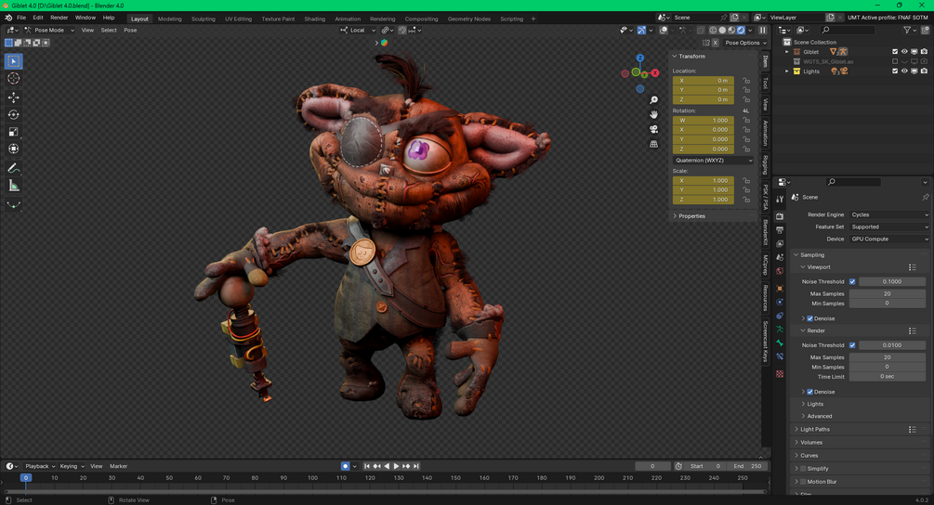
Task: Toggle the camera view icon in viewport
Action: tap(654, 129)
